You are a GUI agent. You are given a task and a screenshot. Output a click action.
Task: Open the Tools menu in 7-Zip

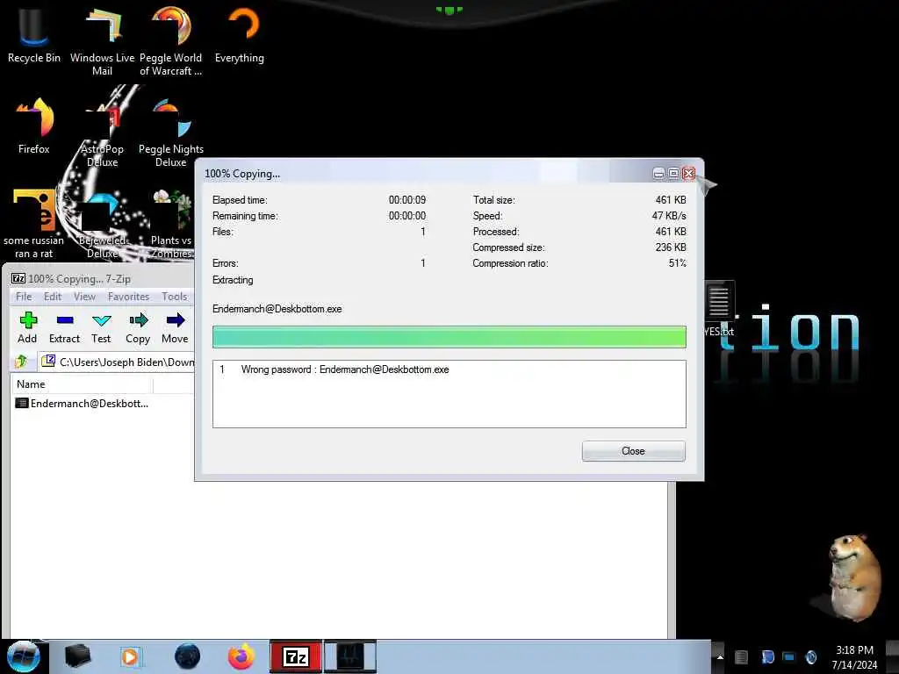pyautogui.click(x=175, y=297)
